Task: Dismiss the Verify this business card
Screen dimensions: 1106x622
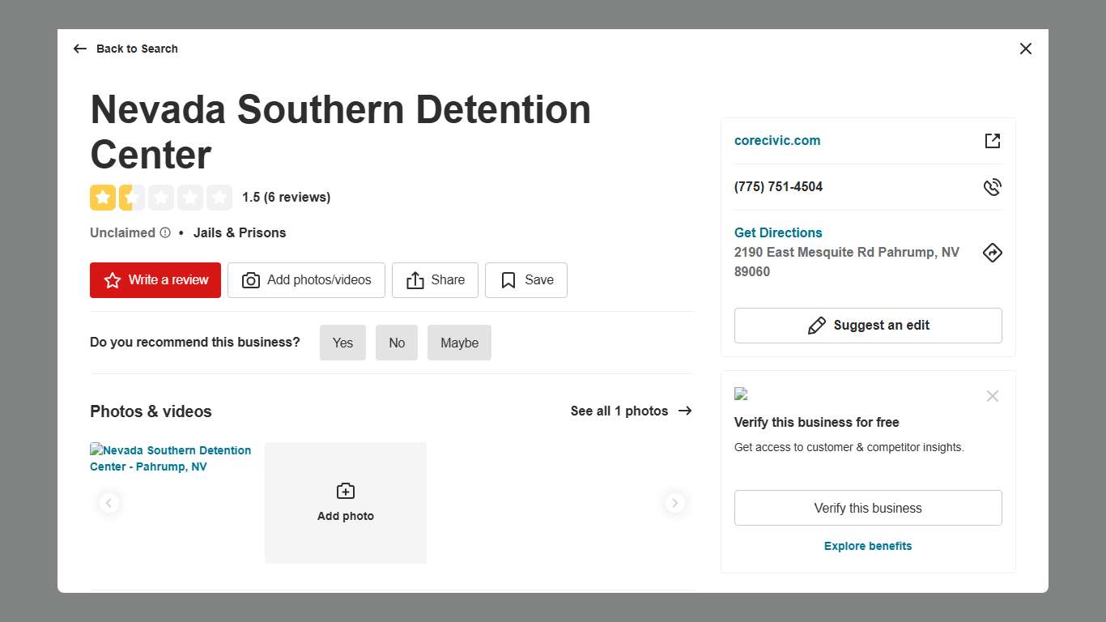Action: pyautogui.click(x=993, y=396)
